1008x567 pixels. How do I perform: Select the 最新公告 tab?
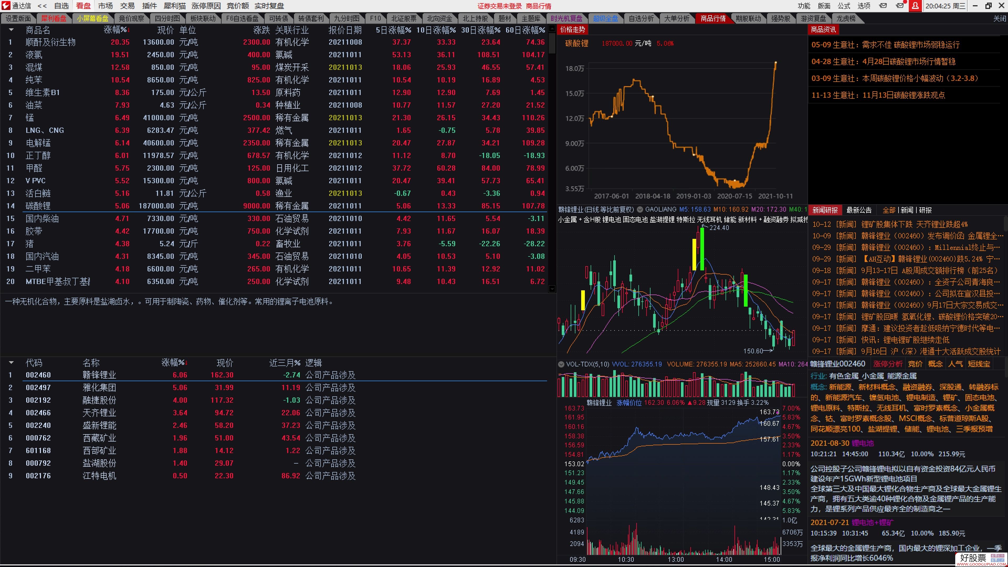859,210
